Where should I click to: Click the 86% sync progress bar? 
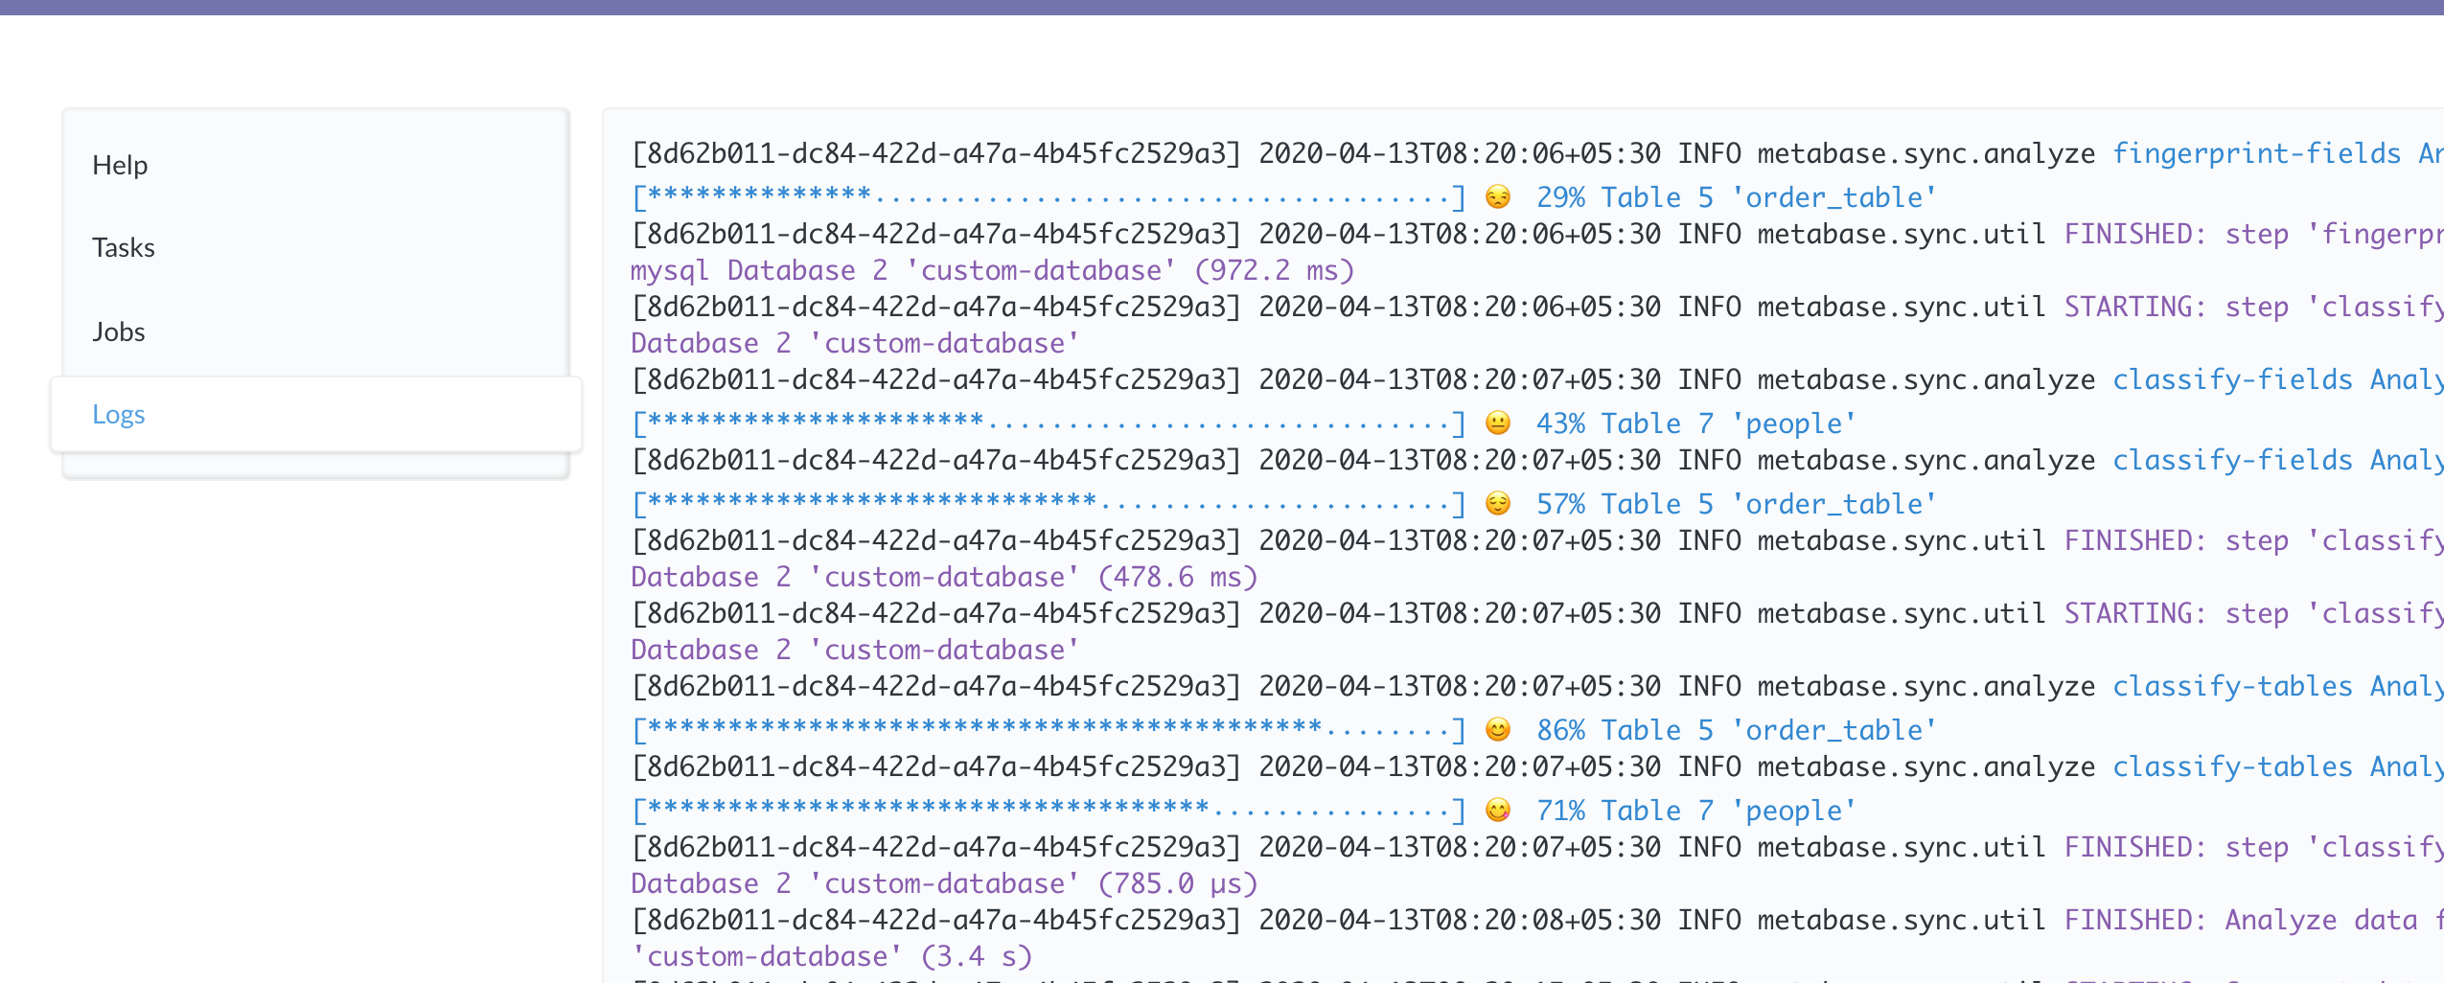[1048, 730]
